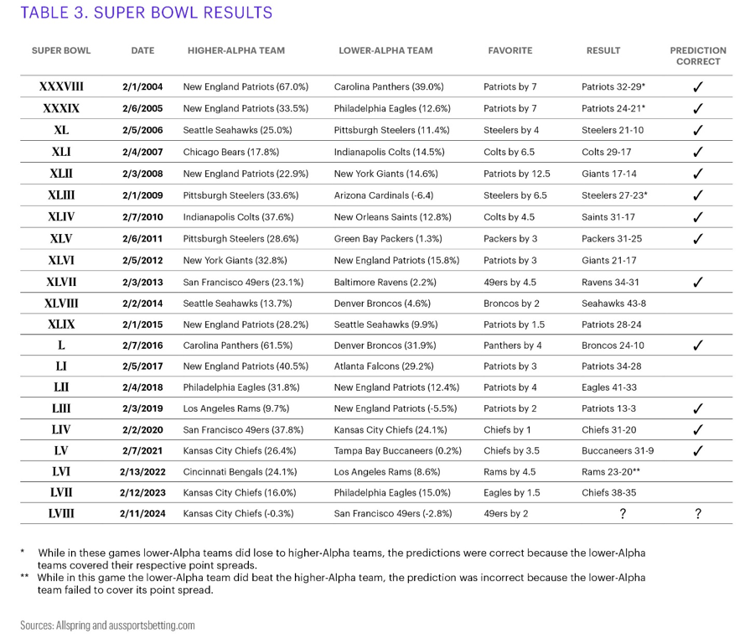The width and height of the screenshot is (750, 639).
Task: Click the result 'Rams 23-20**'
Action: point(611,472)
